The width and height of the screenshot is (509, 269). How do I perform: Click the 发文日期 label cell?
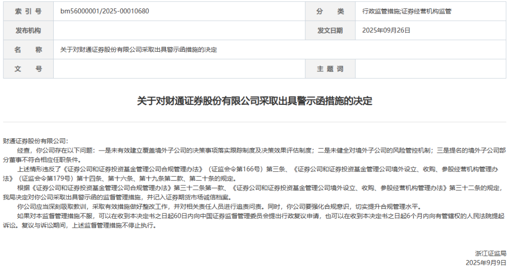pos(330,31)
